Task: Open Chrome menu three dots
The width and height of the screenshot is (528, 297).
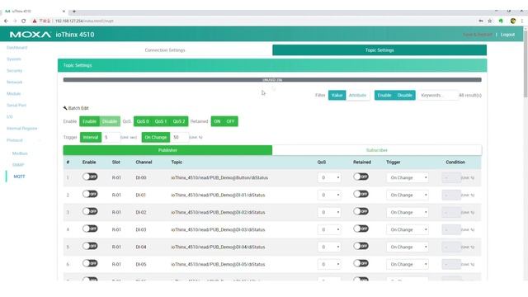Action: [x=522, y=21]
